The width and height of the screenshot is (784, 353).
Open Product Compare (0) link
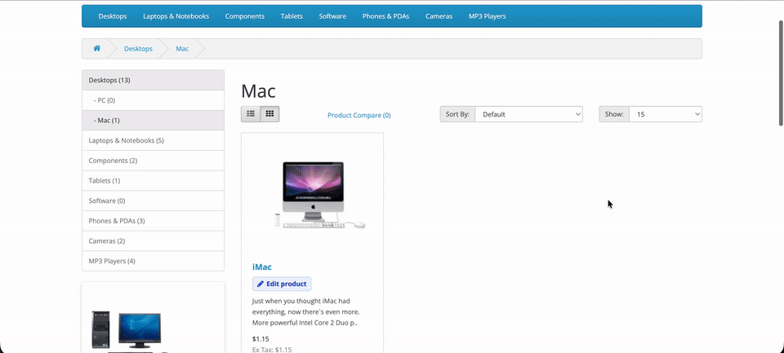[359, 115]
